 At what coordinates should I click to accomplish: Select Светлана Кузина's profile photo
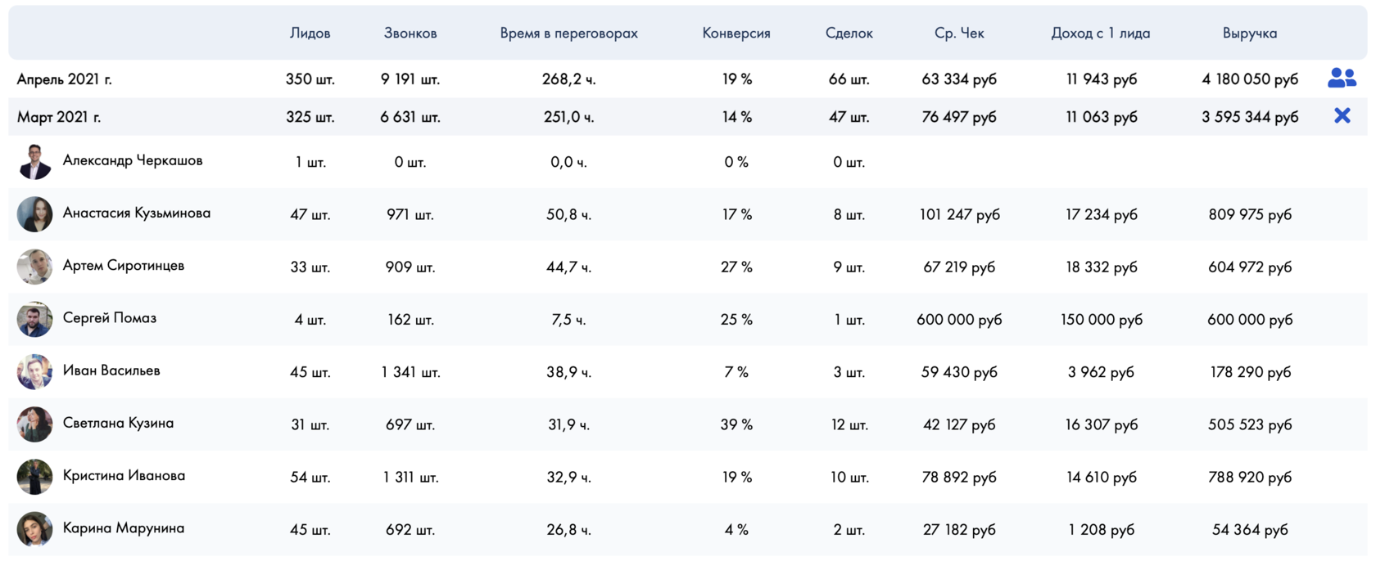[x=34, y=424]
